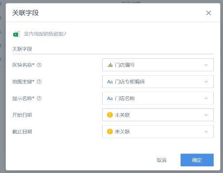Show help tooltip for 显示名称
Viewport: 223px width, 173px height.
click(39, 98)
